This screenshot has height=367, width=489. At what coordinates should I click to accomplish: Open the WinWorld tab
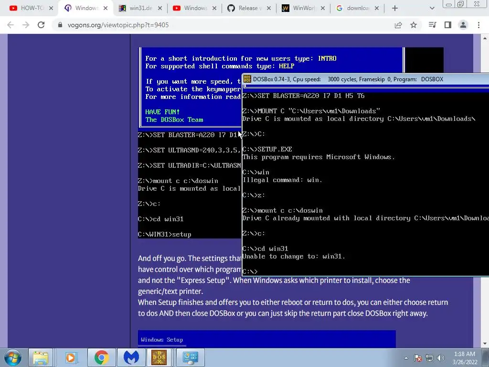298,8
